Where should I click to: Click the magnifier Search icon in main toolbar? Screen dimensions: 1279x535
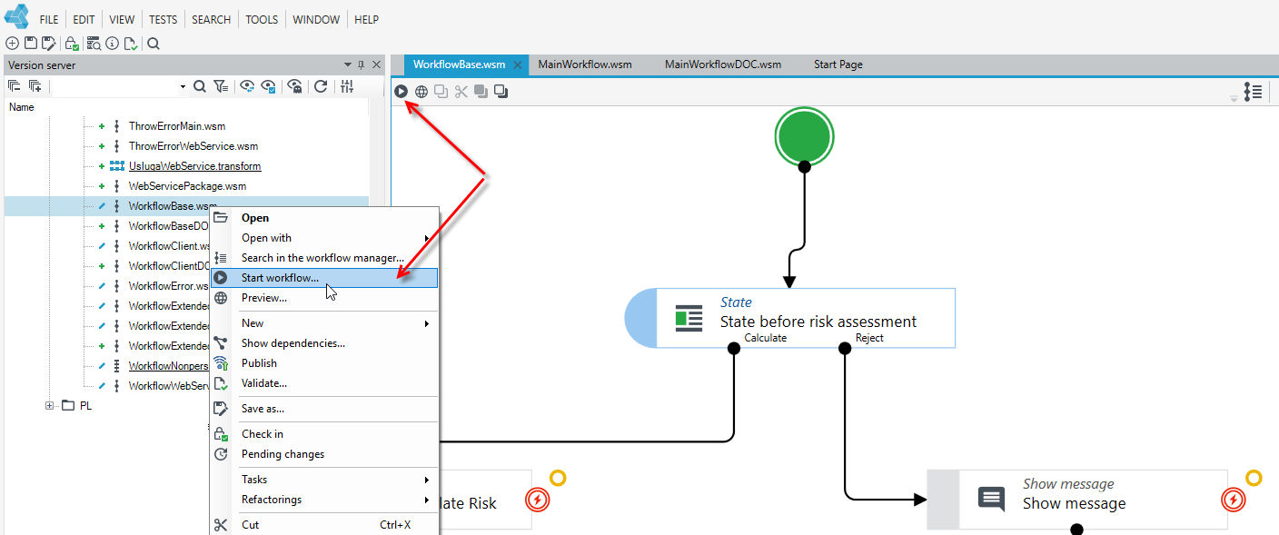coord(154,43)
